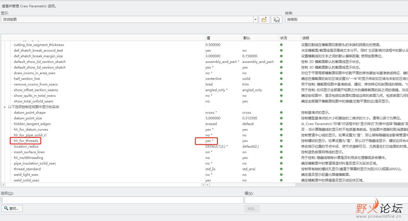This screenshot has height=221, width=408.
Task: Select the hlr_for_threads option
Action: (26, 141)
